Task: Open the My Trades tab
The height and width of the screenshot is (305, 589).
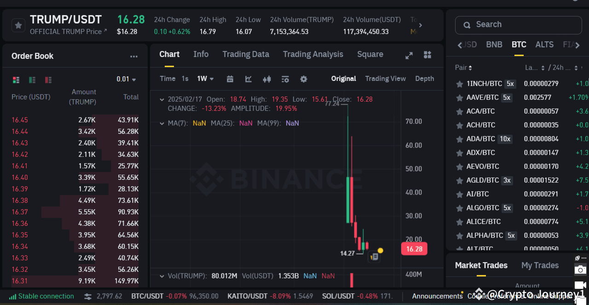Action: coord(540,265)
